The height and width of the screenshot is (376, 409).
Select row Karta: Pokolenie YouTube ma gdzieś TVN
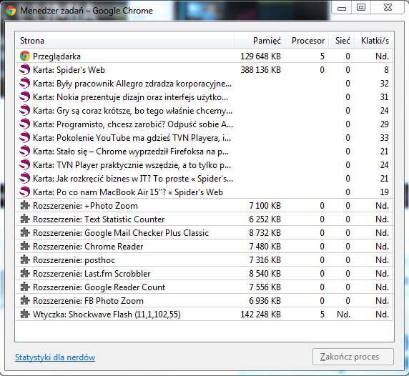click(204, 137)
